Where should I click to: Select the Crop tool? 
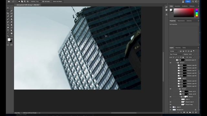pos(8,14)
